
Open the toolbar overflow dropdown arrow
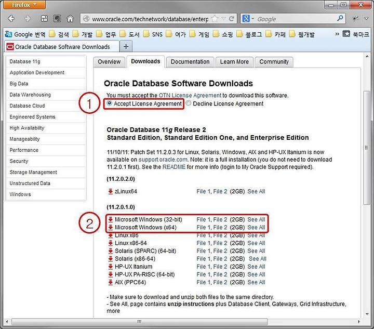coord(367,18)
